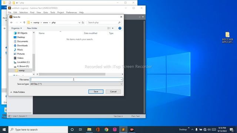Image resolution: width=237 pixels, height=133 pixels.
Task: Sort by the Name column header
Action: click(x=41, y=33)
